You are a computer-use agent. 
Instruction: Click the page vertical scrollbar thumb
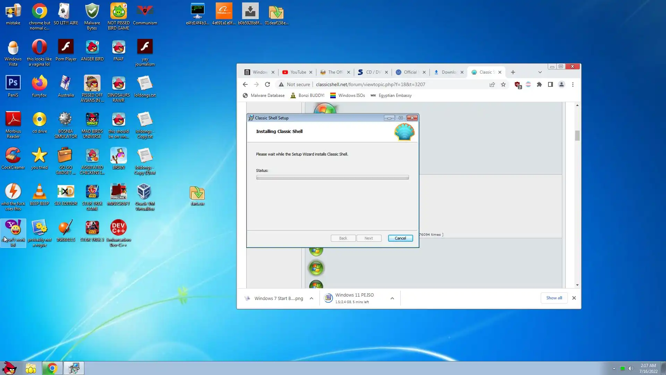point(577,135)
